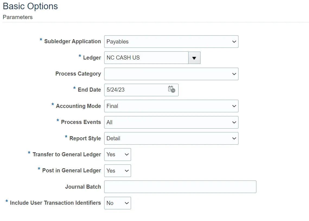This screenshot has width=309, height=221.
Task: Open the End Date calendar picker icon
Action: [x=171, y=89]
